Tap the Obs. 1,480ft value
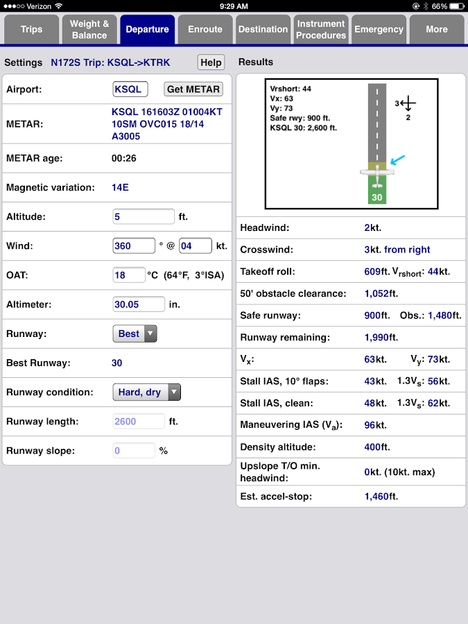The height and width of the screenshot is (624, 468). tap(444, 315)
